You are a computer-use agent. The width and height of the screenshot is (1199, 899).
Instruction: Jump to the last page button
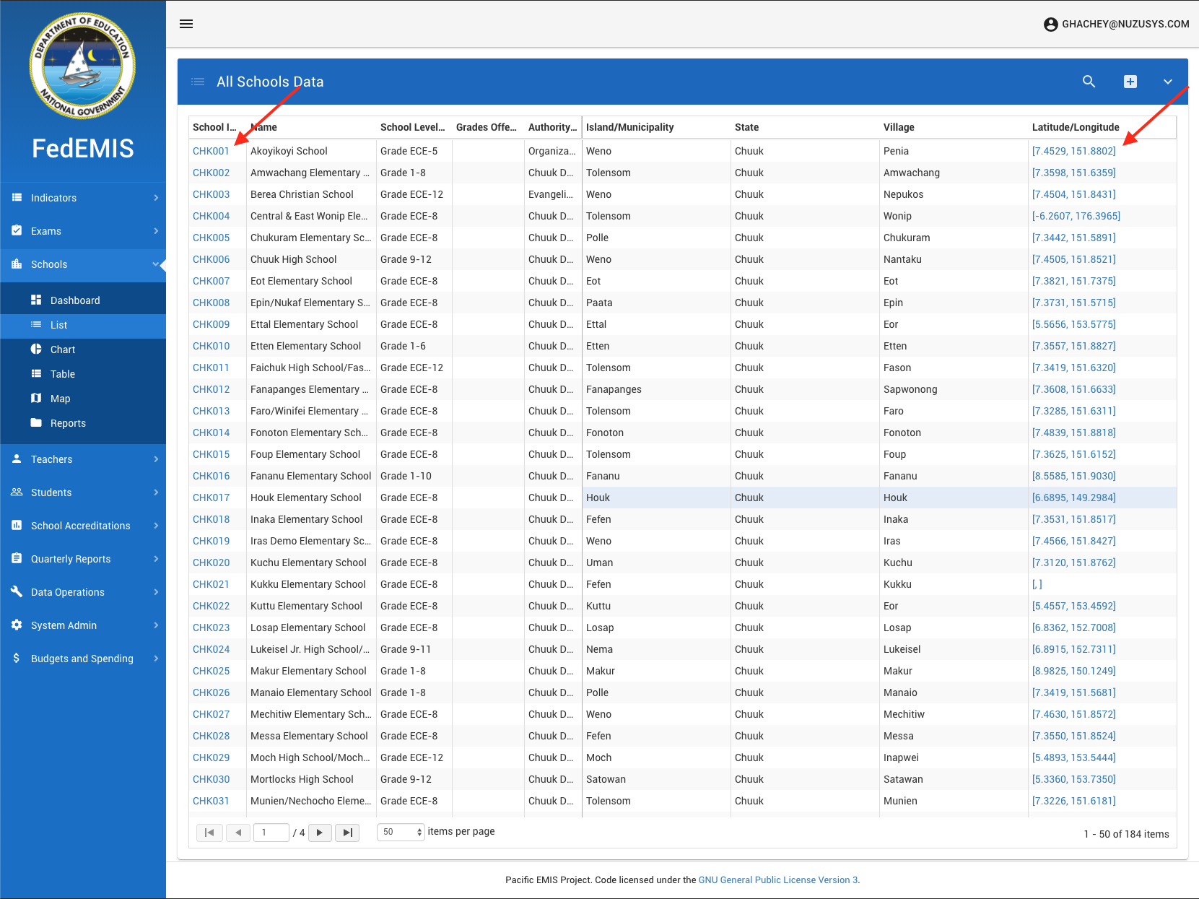[x=347, y=833]
